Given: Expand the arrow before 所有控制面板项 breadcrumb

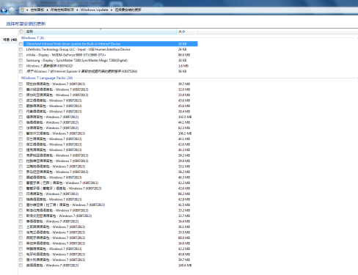Looking at the screenshot, I should 48,10.
